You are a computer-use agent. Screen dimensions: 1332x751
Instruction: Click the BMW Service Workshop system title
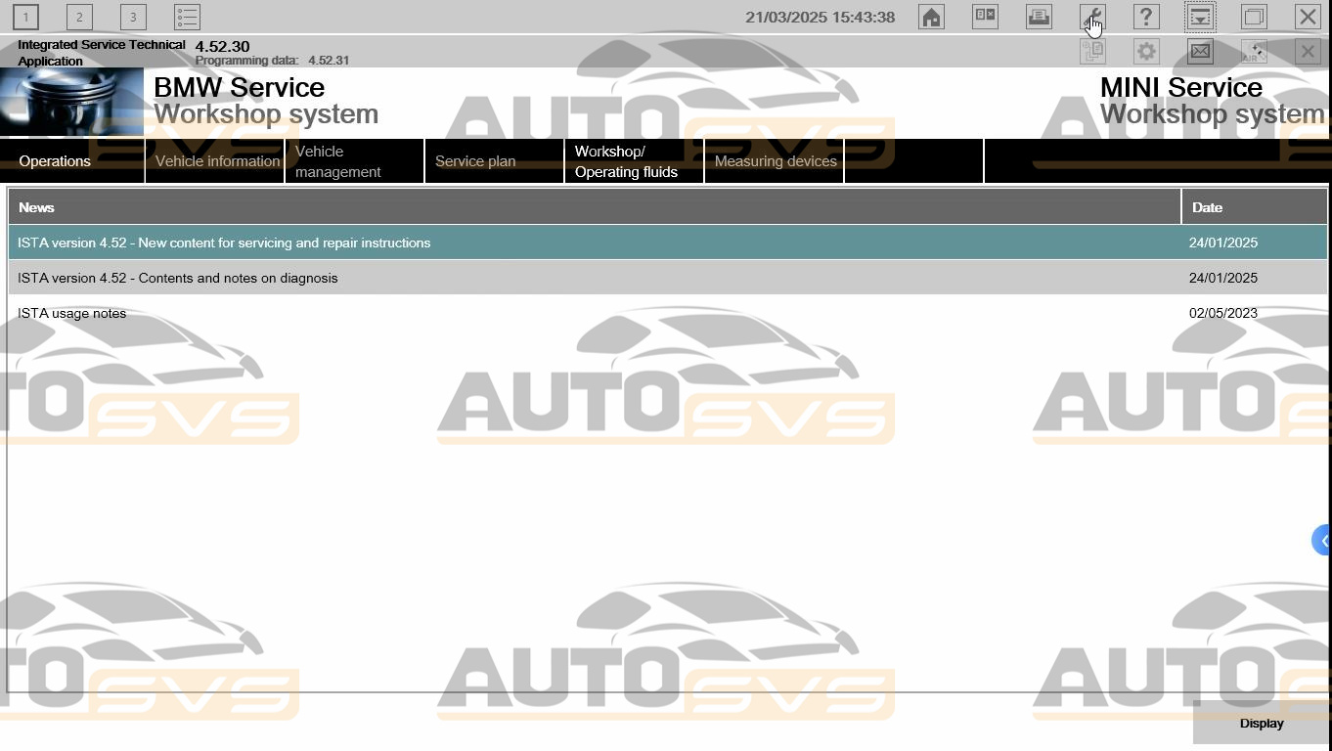(x=266, y=101)
